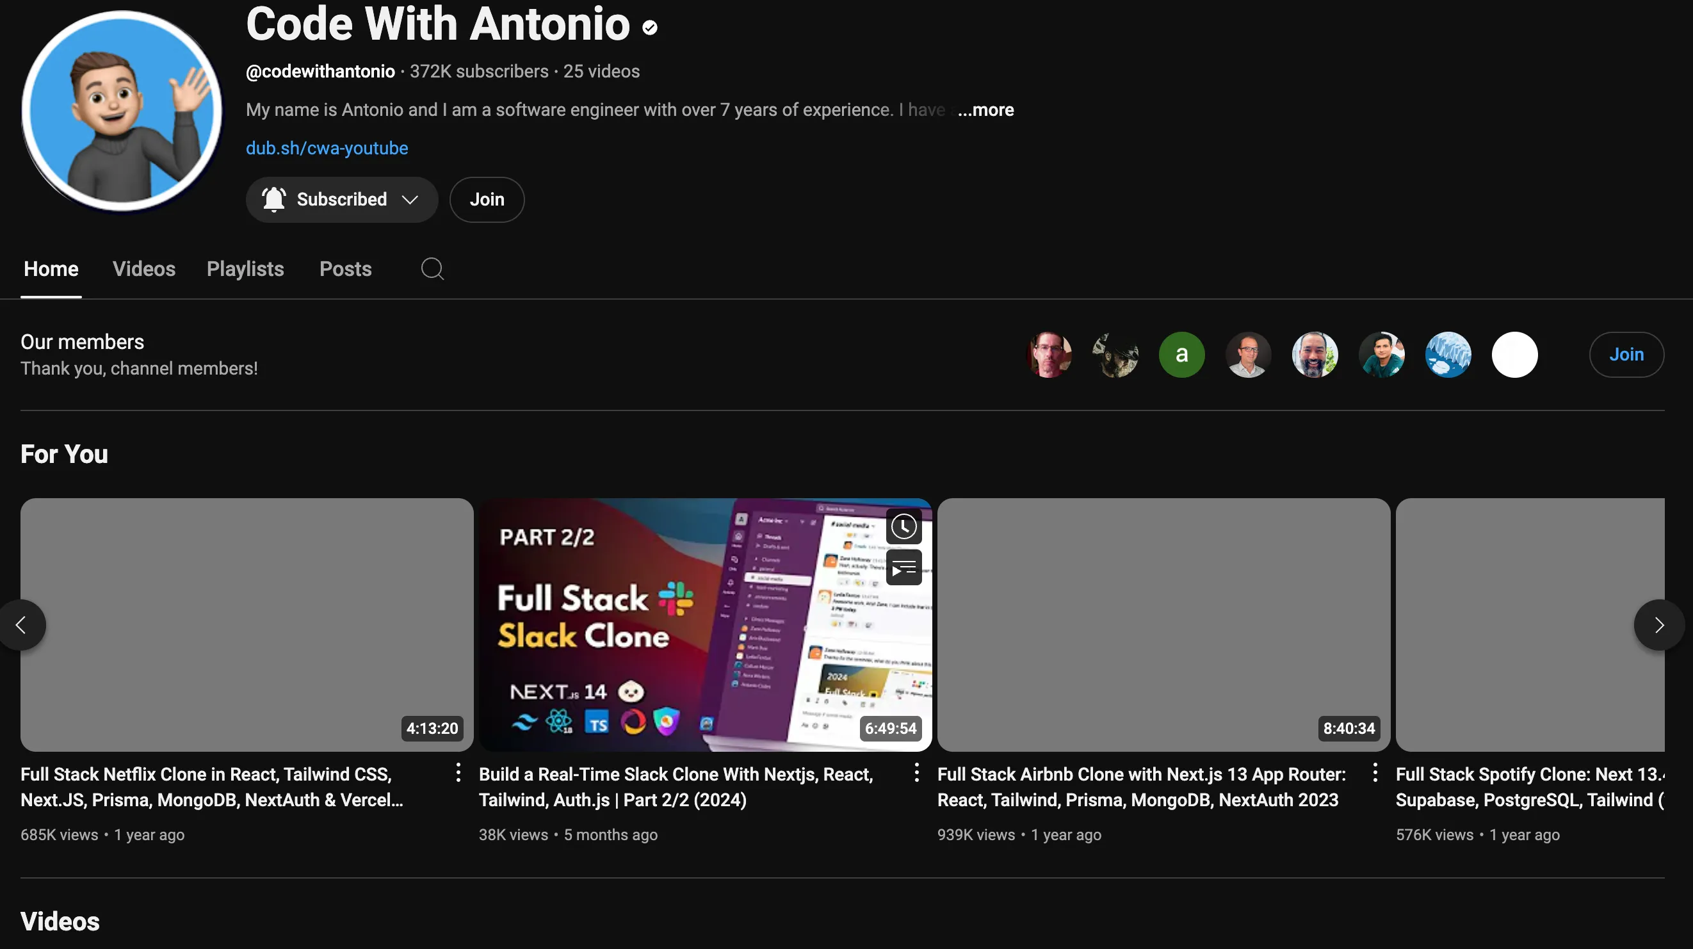This screenshot has height=949, width=1693.
Task: Click the verified checkmark badge beside channel name
Action: [650, 28]
